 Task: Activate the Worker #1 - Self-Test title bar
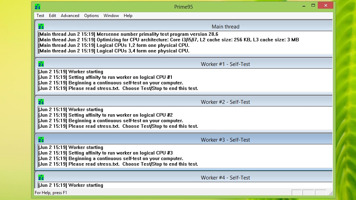pos(184,64)
